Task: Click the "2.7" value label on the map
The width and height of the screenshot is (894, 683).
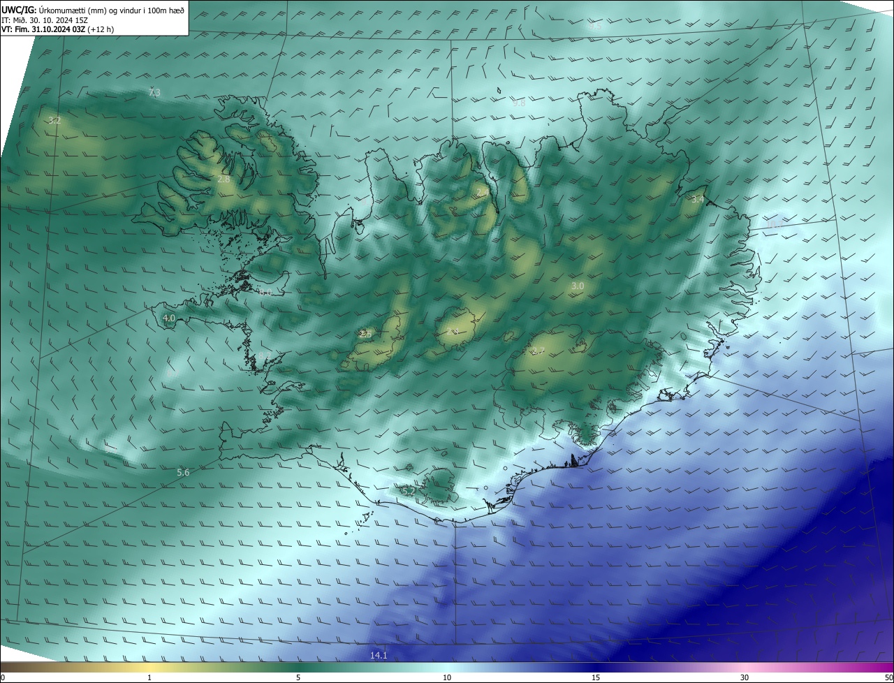Action: point(538,351)
